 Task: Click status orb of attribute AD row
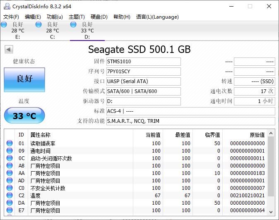tap(10, 180)
